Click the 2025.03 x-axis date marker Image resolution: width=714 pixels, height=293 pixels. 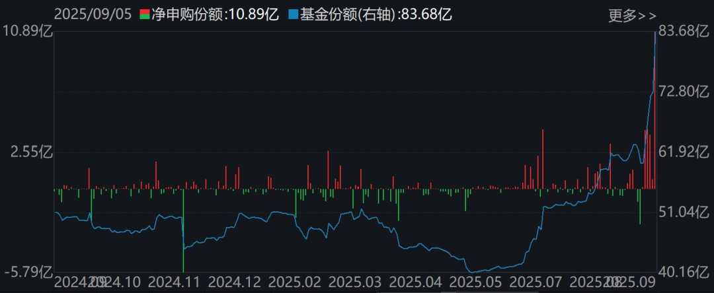[x=355, y=282]
